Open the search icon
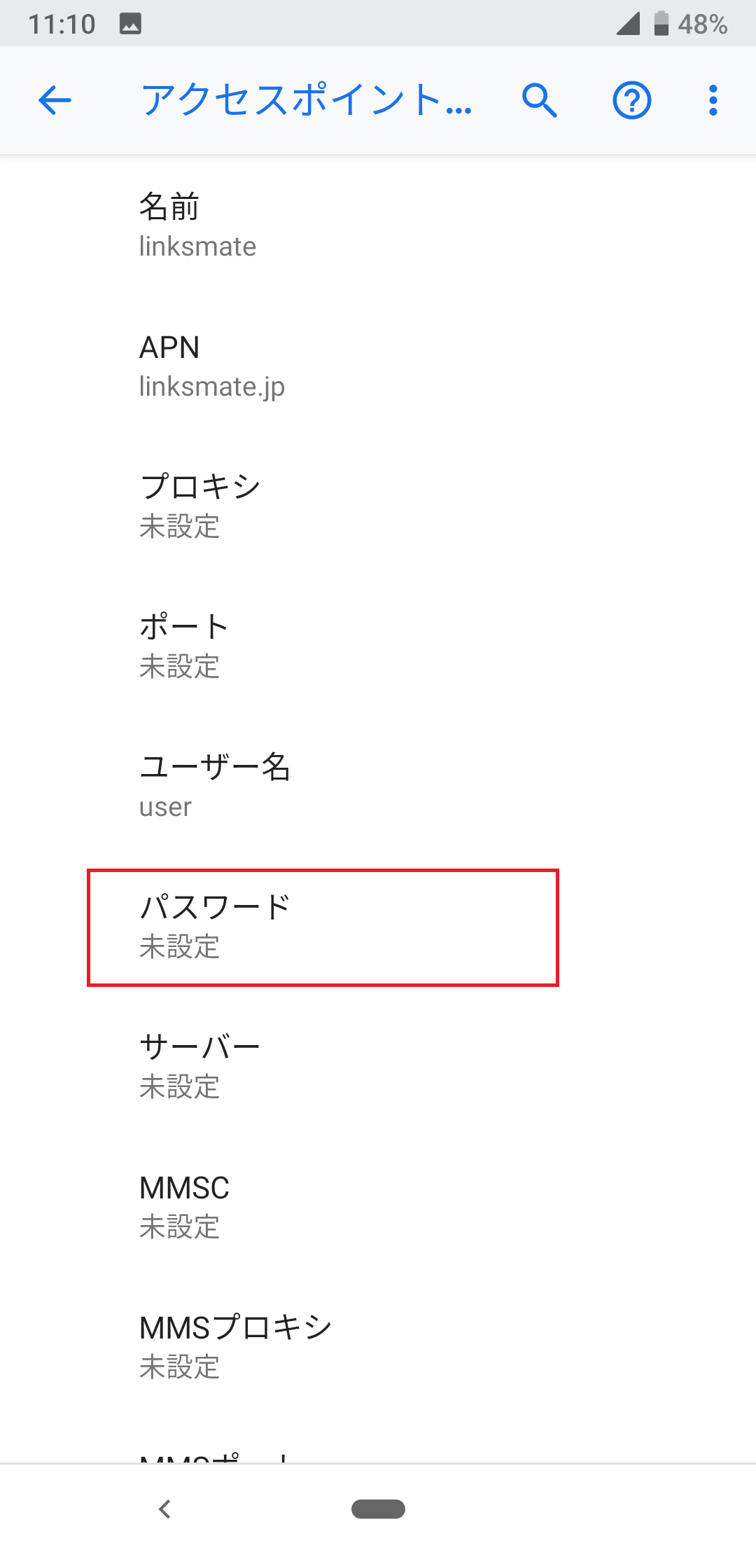Image resolution: width=756 pixels, height=1555 pixels. tap(539, 101)
